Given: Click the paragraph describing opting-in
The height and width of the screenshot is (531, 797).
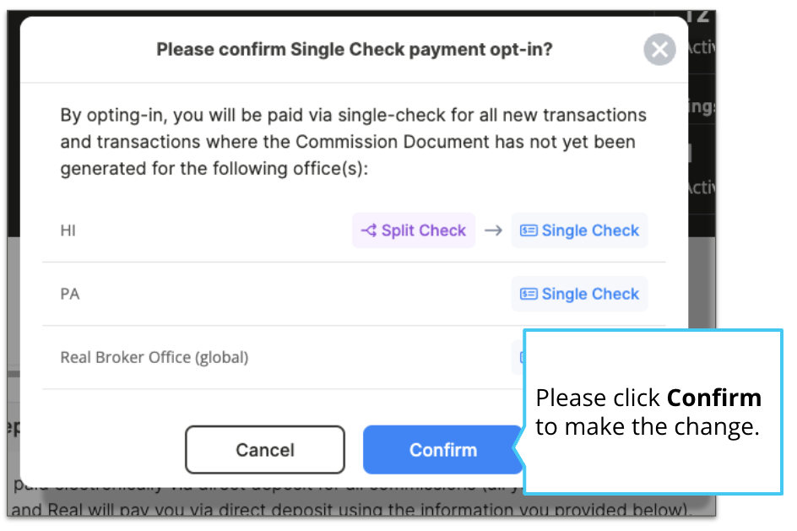Looking at the screenshot, I should [353, 142].
